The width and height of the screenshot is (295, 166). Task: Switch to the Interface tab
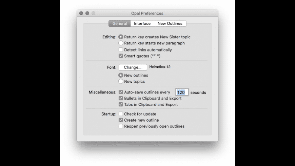coord(142,23)
